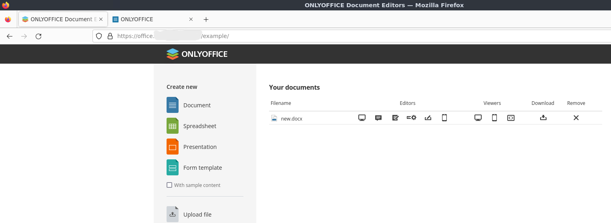Open Firefox View pinned button
611x223 pixels.
8,19
